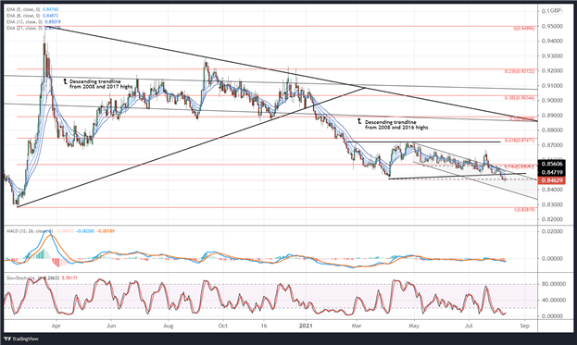Viewport: 577px width, 345px height.
Task: Select the EMA 21 indicator legend
Action: [x=33, y=28]
